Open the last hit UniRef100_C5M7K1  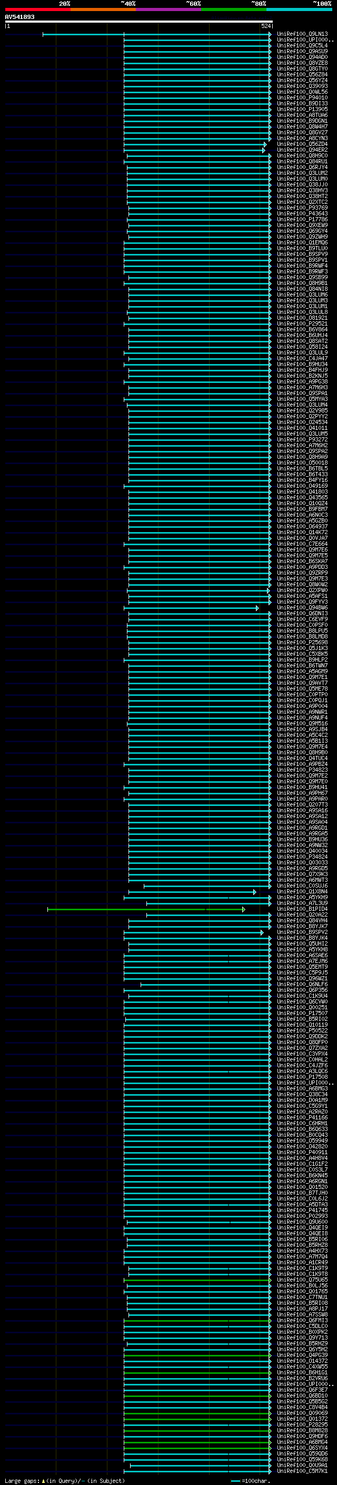pyautogui.click(x=302, y=1471)
